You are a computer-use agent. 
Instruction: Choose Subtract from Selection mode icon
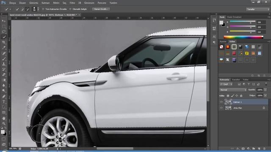pos(27,9)
